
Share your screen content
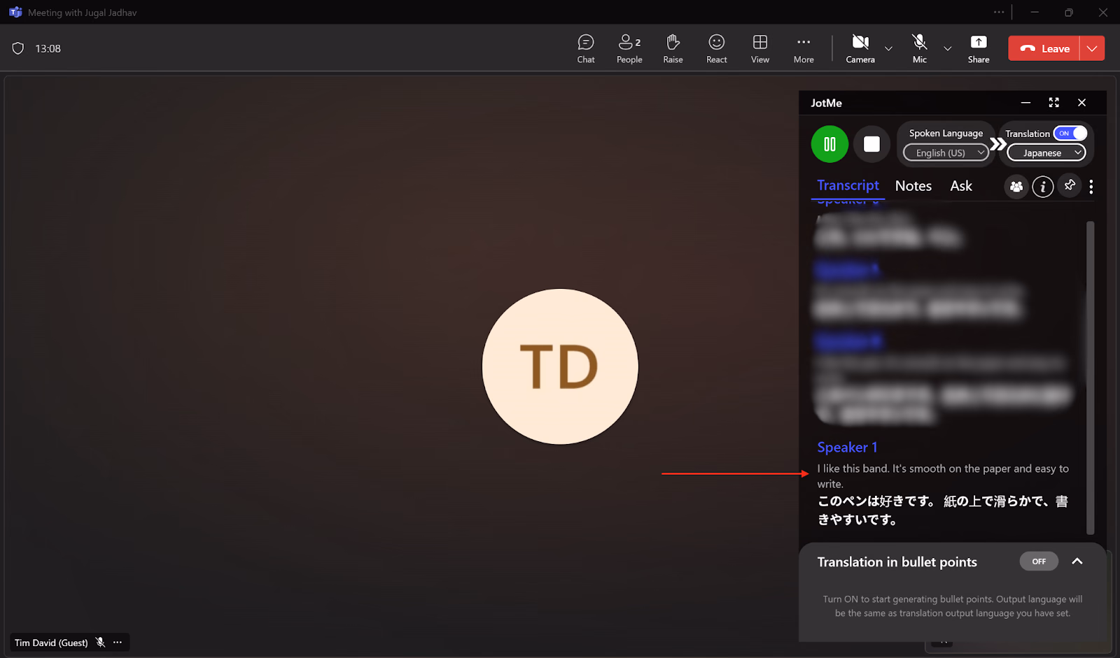pos(979,48)
